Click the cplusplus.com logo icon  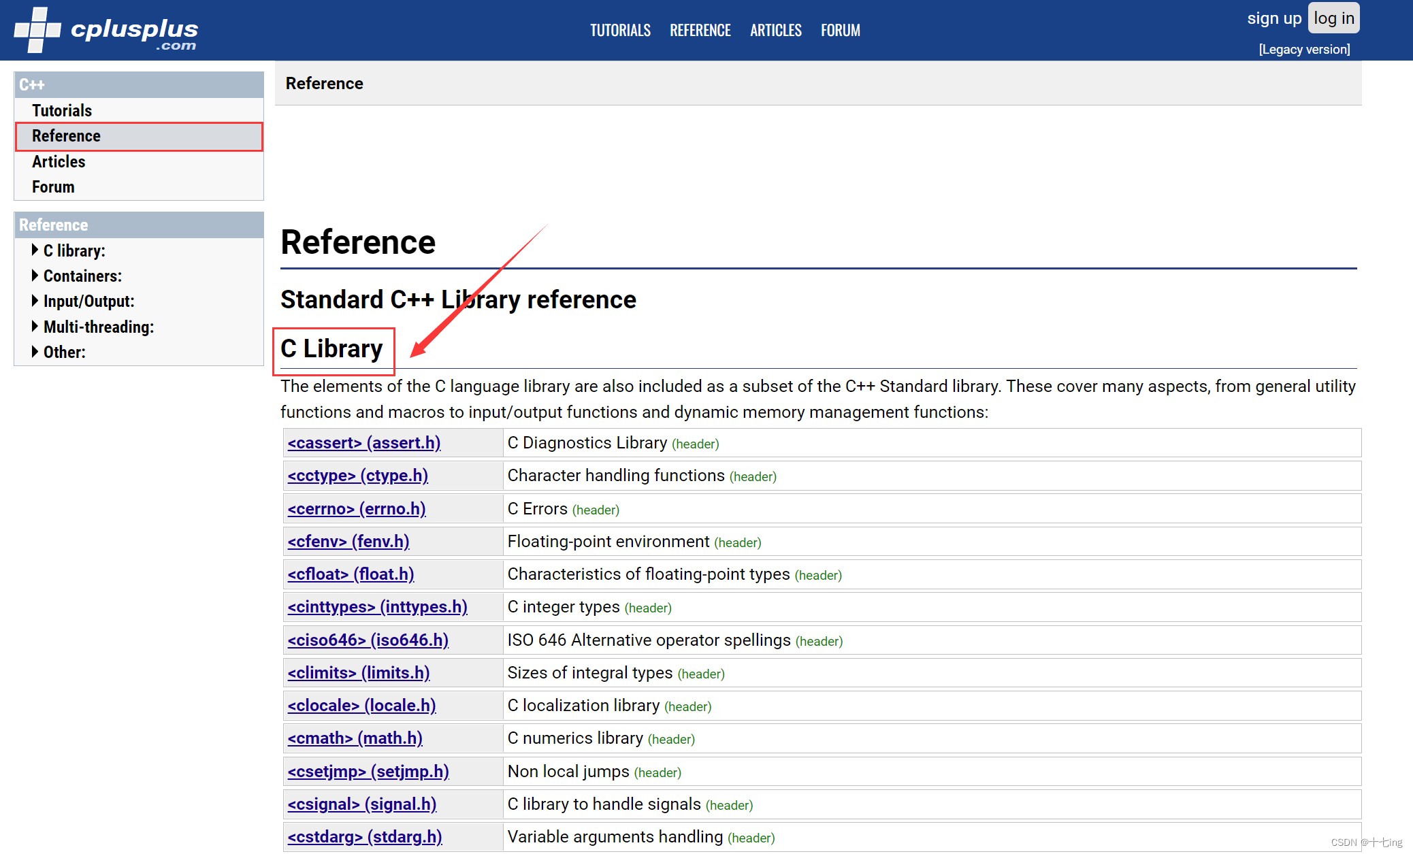(x=37, y=30)
